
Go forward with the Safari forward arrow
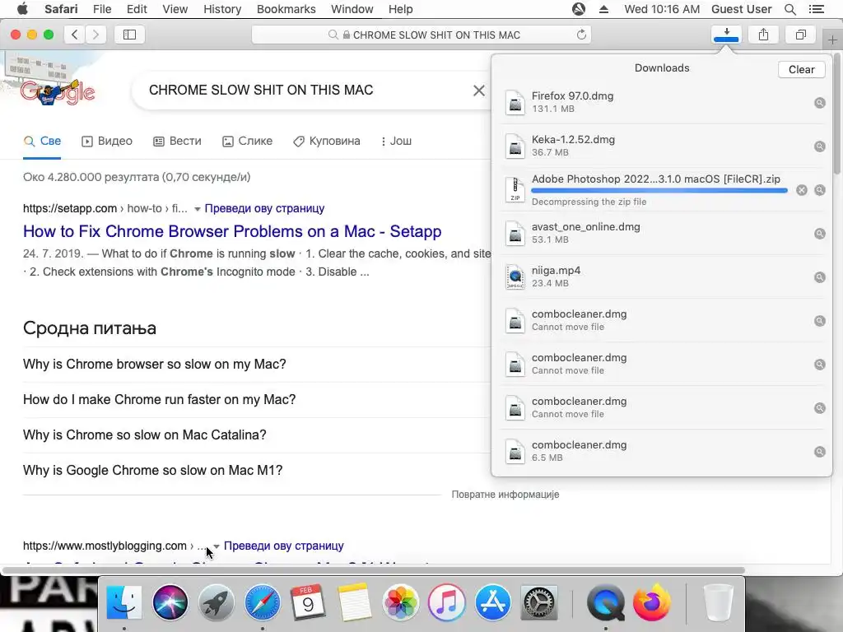coord(95,35)
